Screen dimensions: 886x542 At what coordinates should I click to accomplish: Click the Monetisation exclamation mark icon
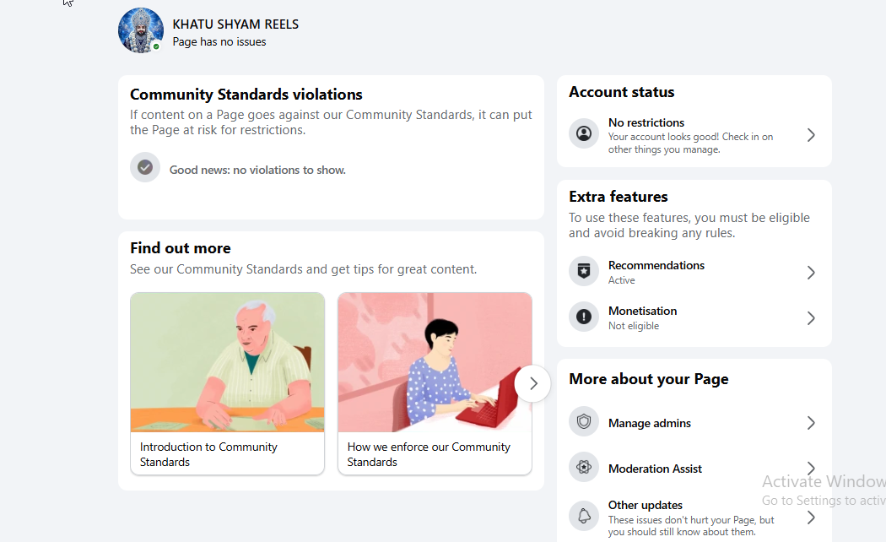(x=584, y=317)
